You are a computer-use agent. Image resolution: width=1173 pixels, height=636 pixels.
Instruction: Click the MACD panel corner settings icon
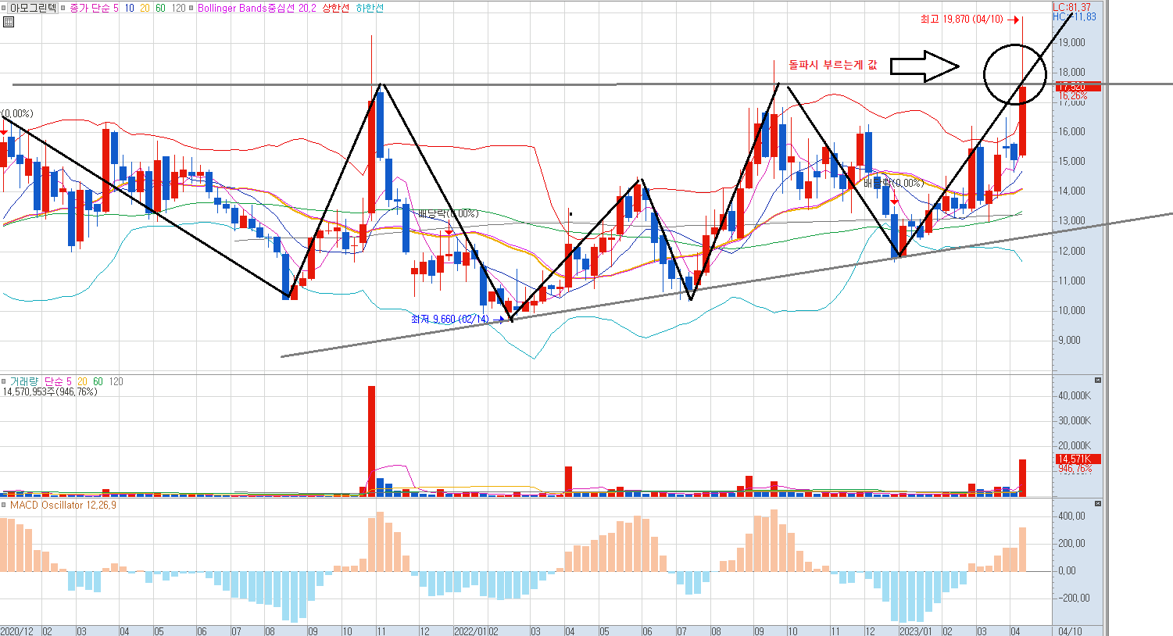[x=1098, y=504]
